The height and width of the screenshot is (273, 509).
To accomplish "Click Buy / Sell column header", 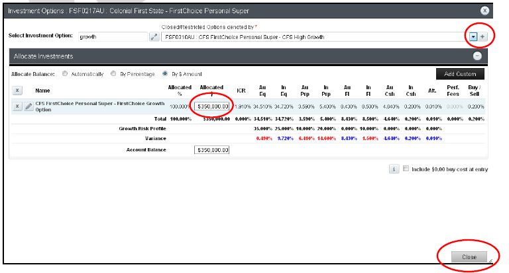I will coord(475,91).
